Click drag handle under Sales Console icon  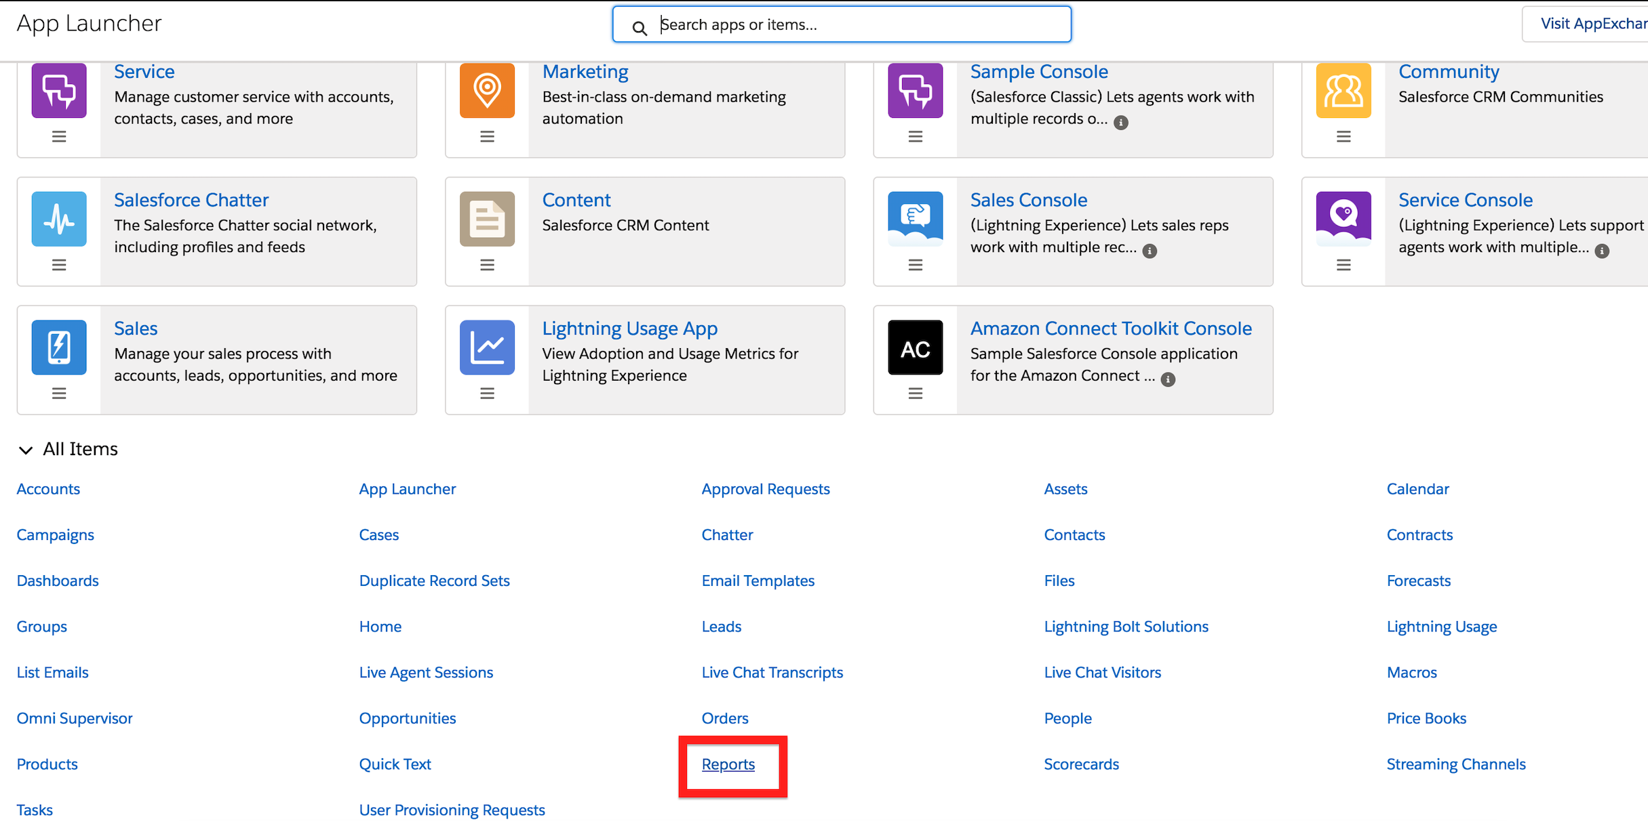coord(916,265)
